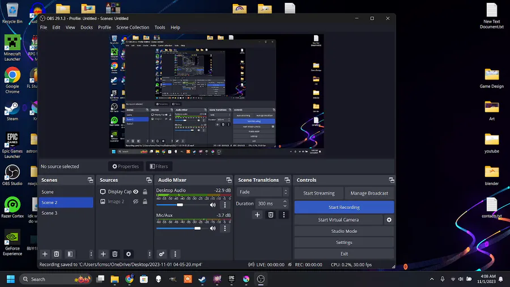
Task: Show the hidden Image 2 source
Action: click(x=136, y=202)
